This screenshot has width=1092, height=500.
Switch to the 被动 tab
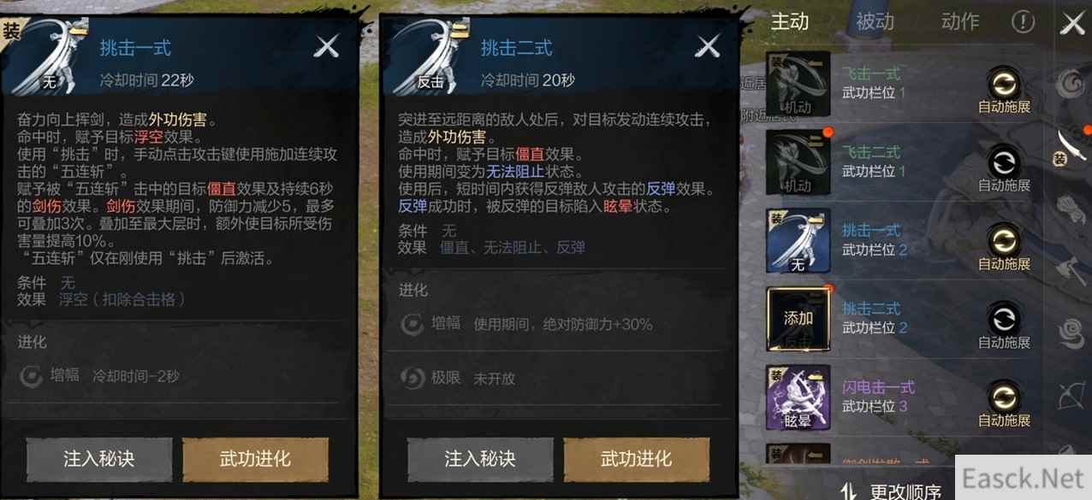click(x=875, y=21)
